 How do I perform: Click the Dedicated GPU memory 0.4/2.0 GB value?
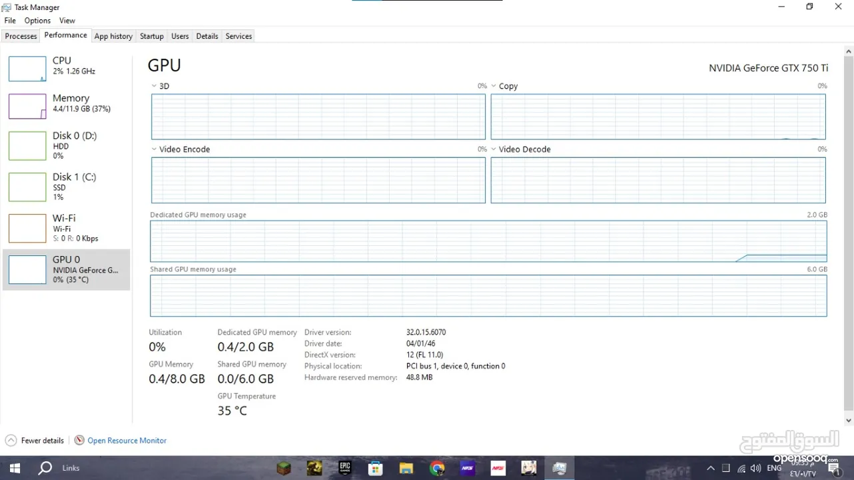(x=246, y=347)
